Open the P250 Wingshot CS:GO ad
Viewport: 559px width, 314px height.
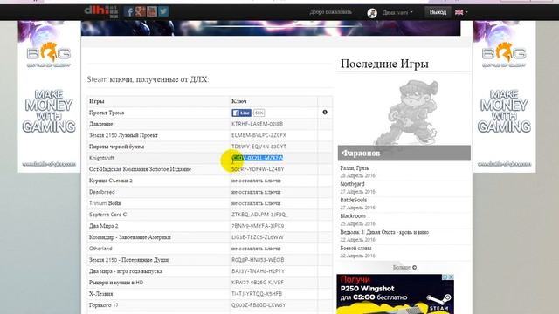click(395, 294)
